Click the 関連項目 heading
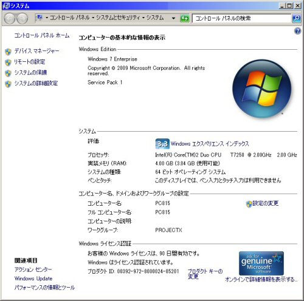The image size is (304, 301). [26, 260]
